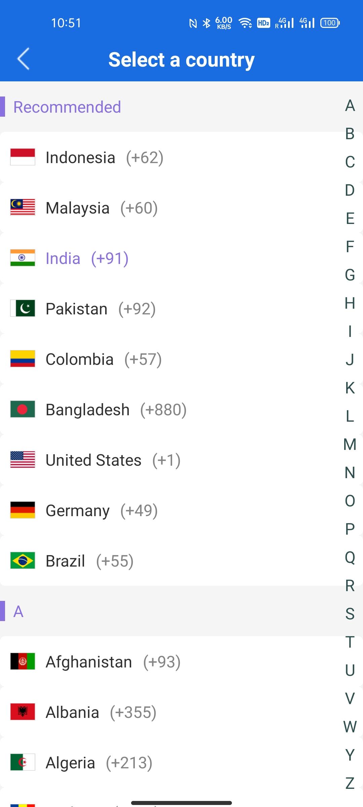Jump to letter S in index
363x807 pixels.
350,614
